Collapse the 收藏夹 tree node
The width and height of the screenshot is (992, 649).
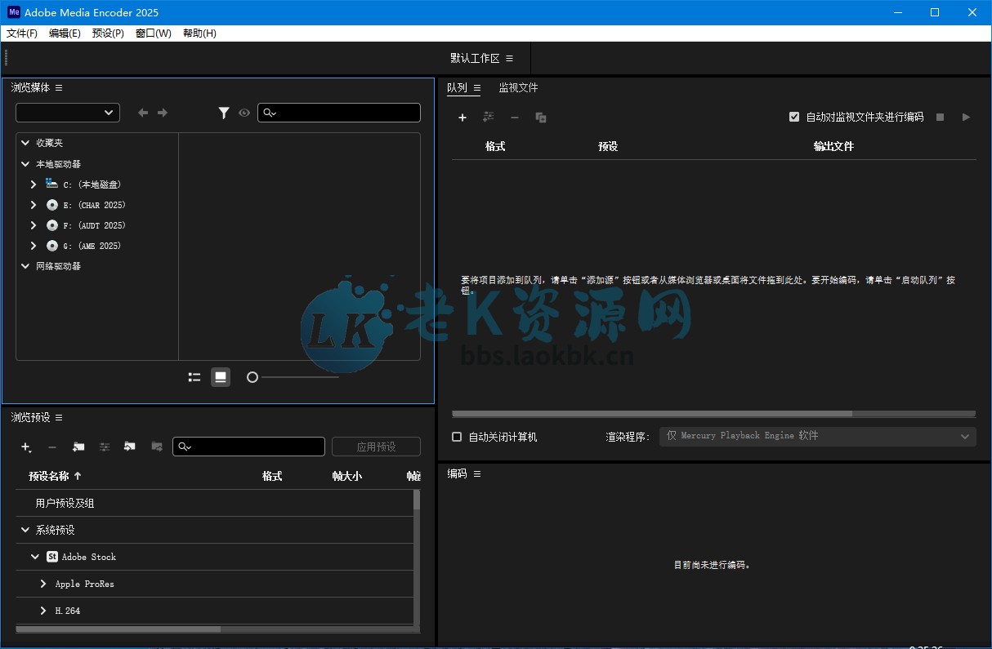point(25,143)
